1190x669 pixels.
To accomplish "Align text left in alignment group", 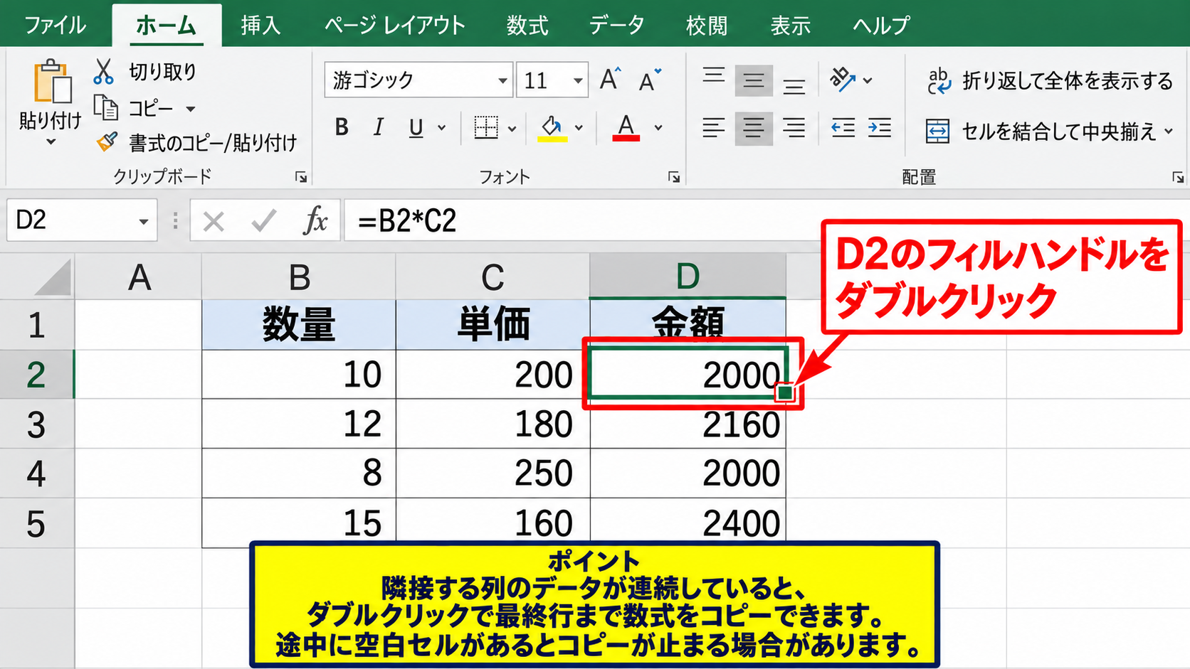I will [713, 128].
